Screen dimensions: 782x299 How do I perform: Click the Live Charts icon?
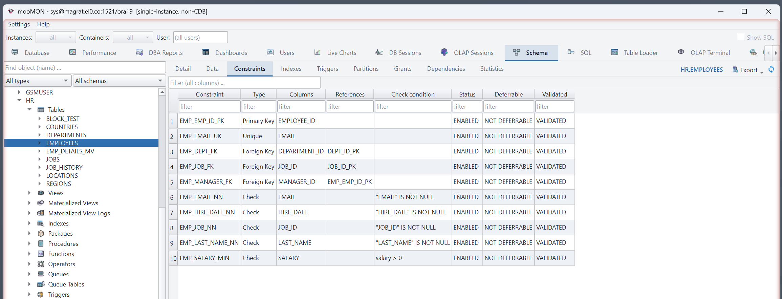317,52
